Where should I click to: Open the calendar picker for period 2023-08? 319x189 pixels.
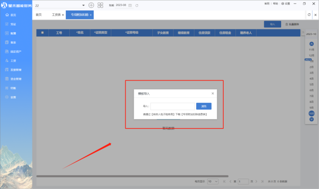(x=130, y=5)
